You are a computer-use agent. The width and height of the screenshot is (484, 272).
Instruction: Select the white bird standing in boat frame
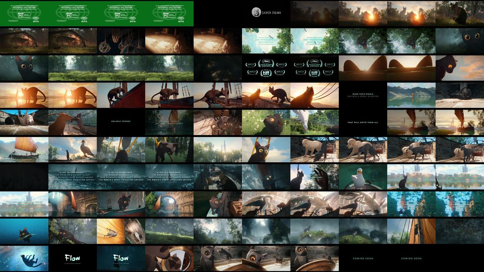click(x=363, y=177)
